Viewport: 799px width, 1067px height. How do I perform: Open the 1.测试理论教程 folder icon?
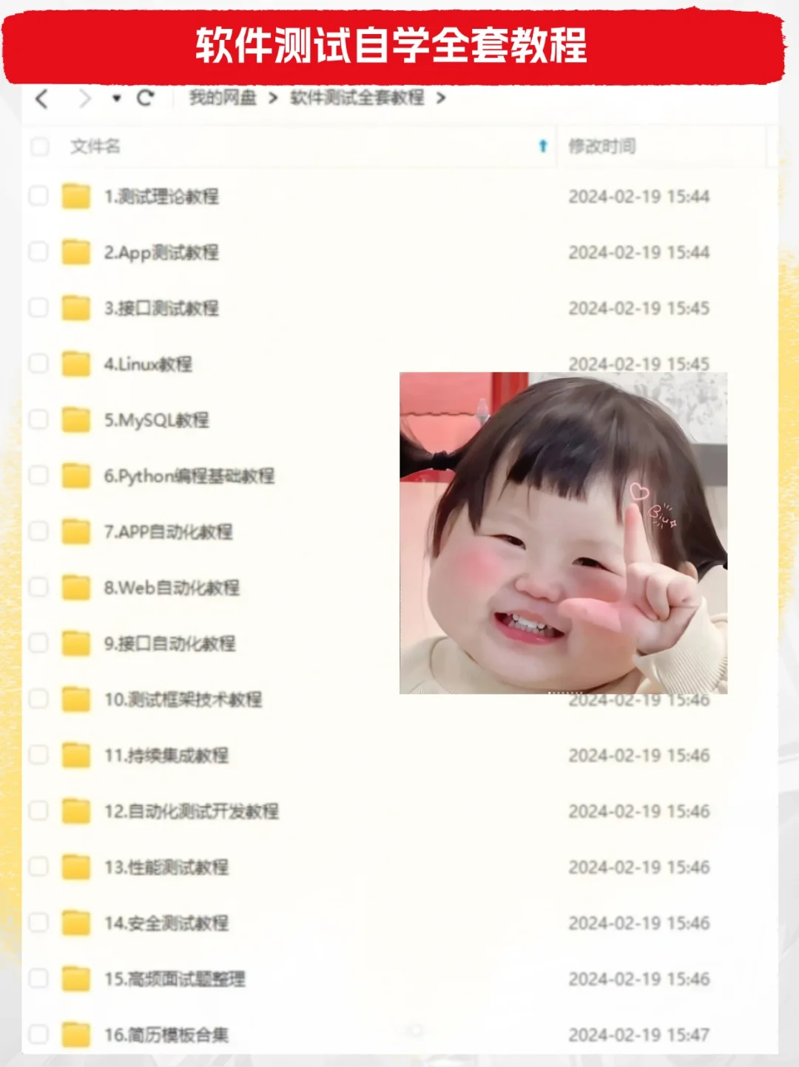pyautogui.click(x=75, y=196)
